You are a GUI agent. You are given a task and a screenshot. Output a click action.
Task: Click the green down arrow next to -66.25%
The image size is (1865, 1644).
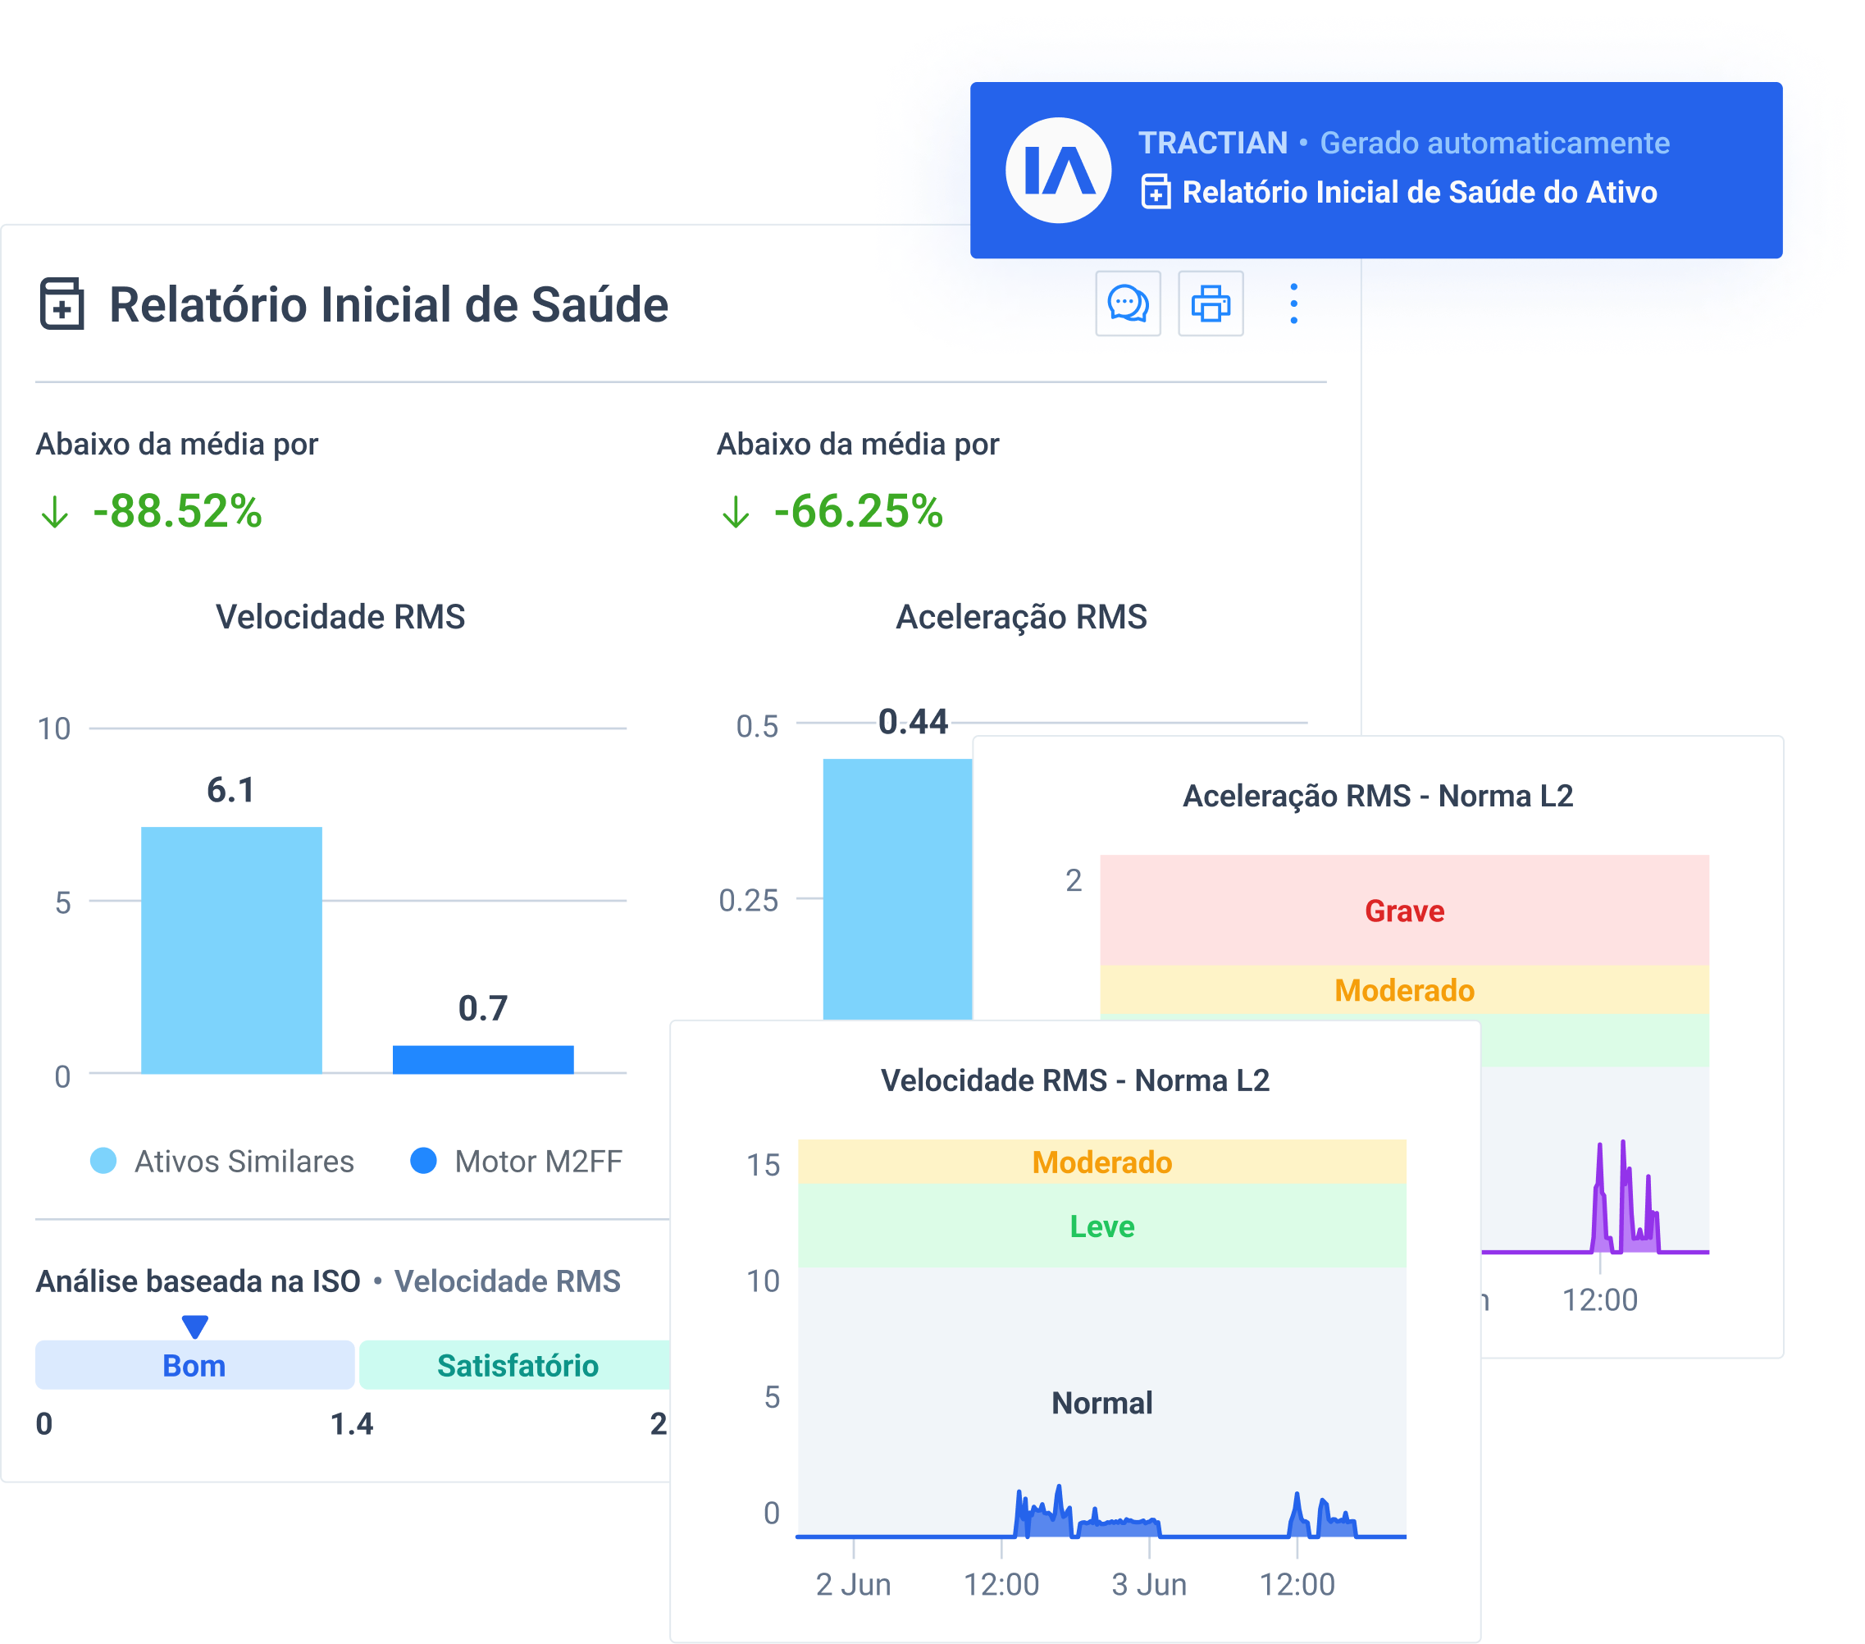point(736,512)
